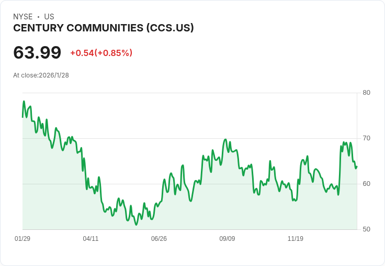385x266 pixels.
Task: Click the chart's highest peak near 01/29
Action: tap(24, 101)
